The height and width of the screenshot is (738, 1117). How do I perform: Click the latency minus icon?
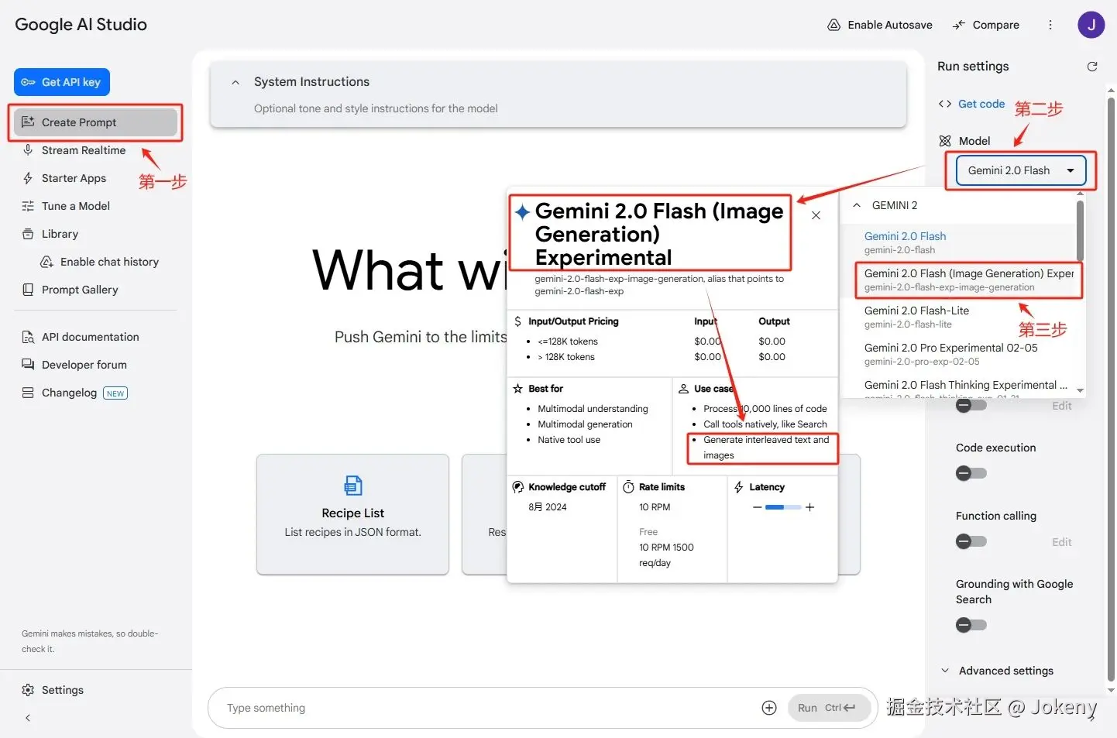tap(758, 507)
